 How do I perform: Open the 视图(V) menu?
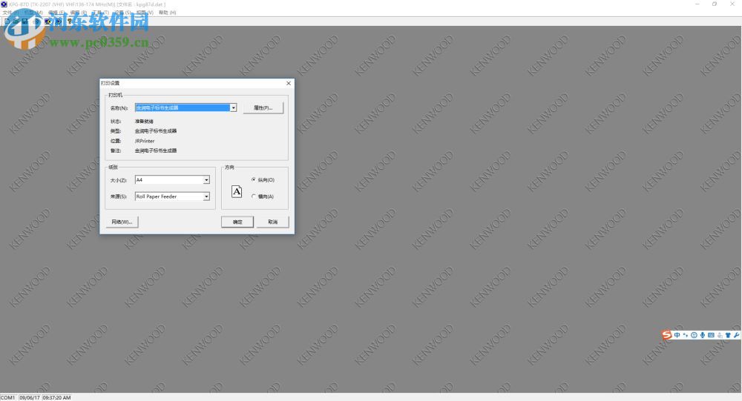pos(145,13)
